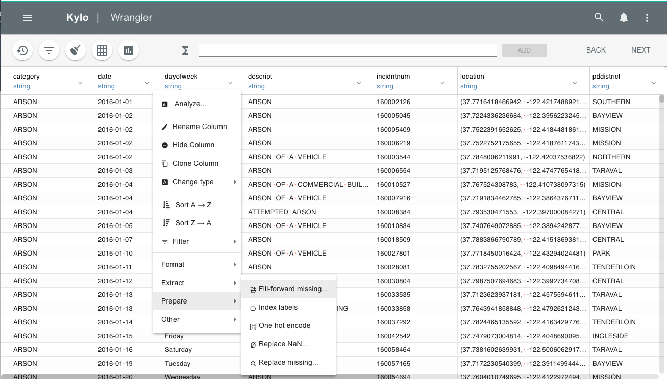Select Replace NaN... option
Screen dimensions: 667x379
tap(288, 344)
